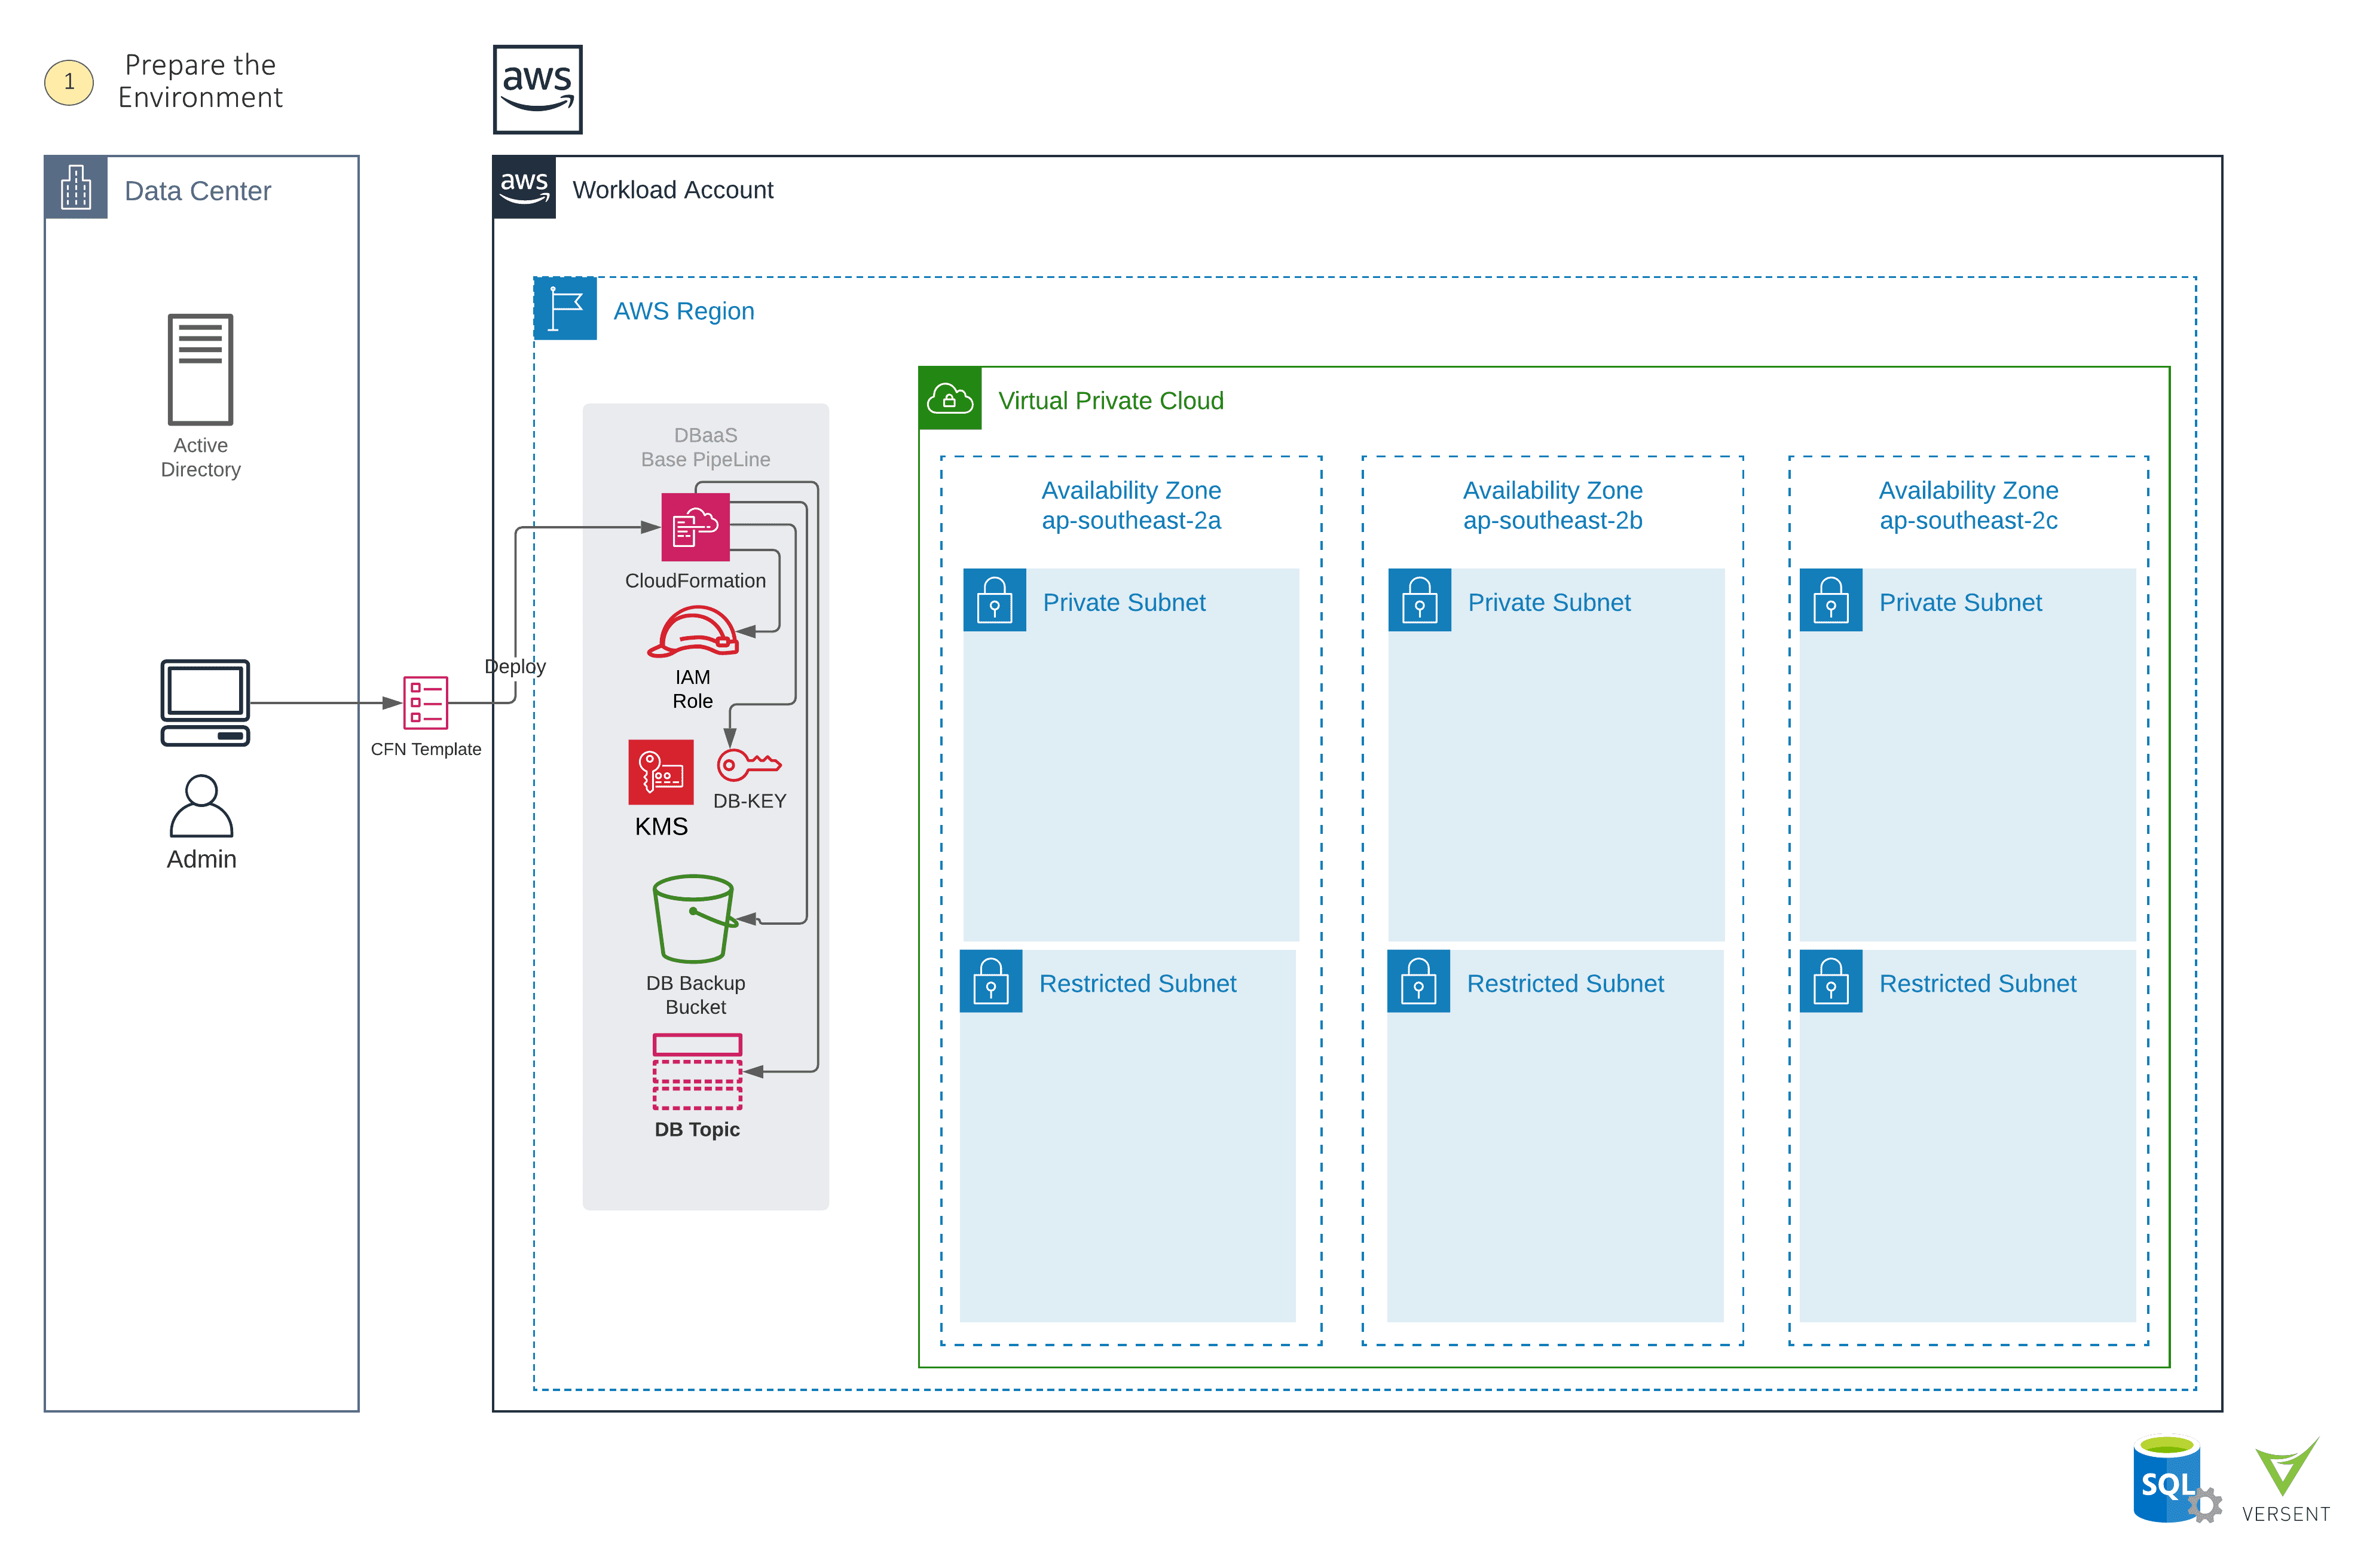
Task: Select the IAM Role hard hat icon
Action: pyautogui.click(x=692, y=632)
